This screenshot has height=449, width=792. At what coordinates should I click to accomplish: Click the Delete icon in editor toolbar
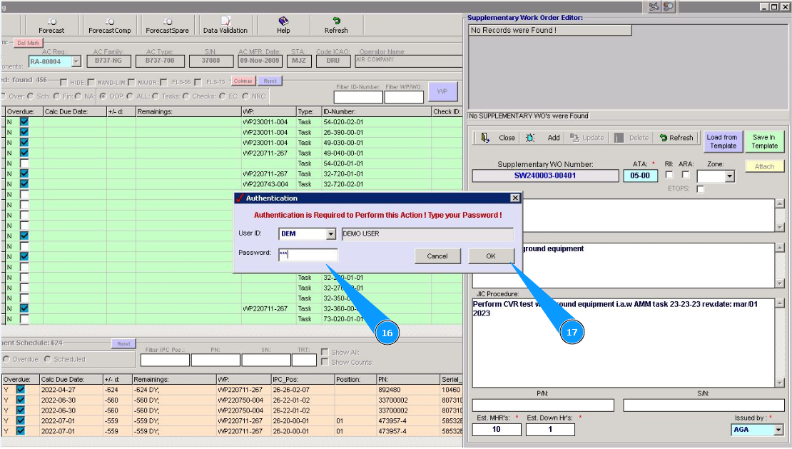coord(619,138)
